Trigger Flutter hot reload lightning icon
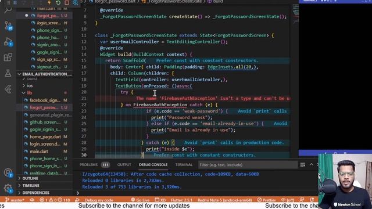The image size is (372, 209). [x=49, y=2]
